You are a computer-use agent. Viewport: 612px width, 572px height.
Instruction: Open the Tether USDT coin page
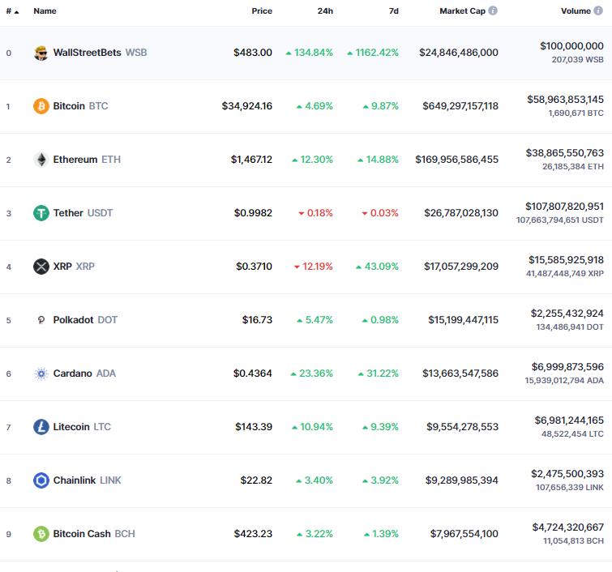tap(83, 212)
